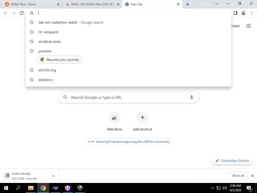
Task: Click clock icon beside rtc vanguard
Action: pos(32,32)
